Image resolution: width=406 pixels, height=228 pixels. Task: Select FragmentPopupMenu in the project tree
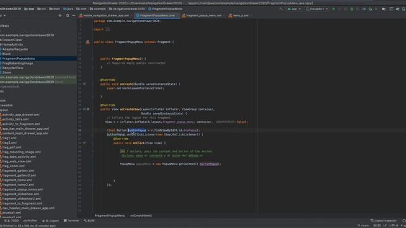coord(18,58)
